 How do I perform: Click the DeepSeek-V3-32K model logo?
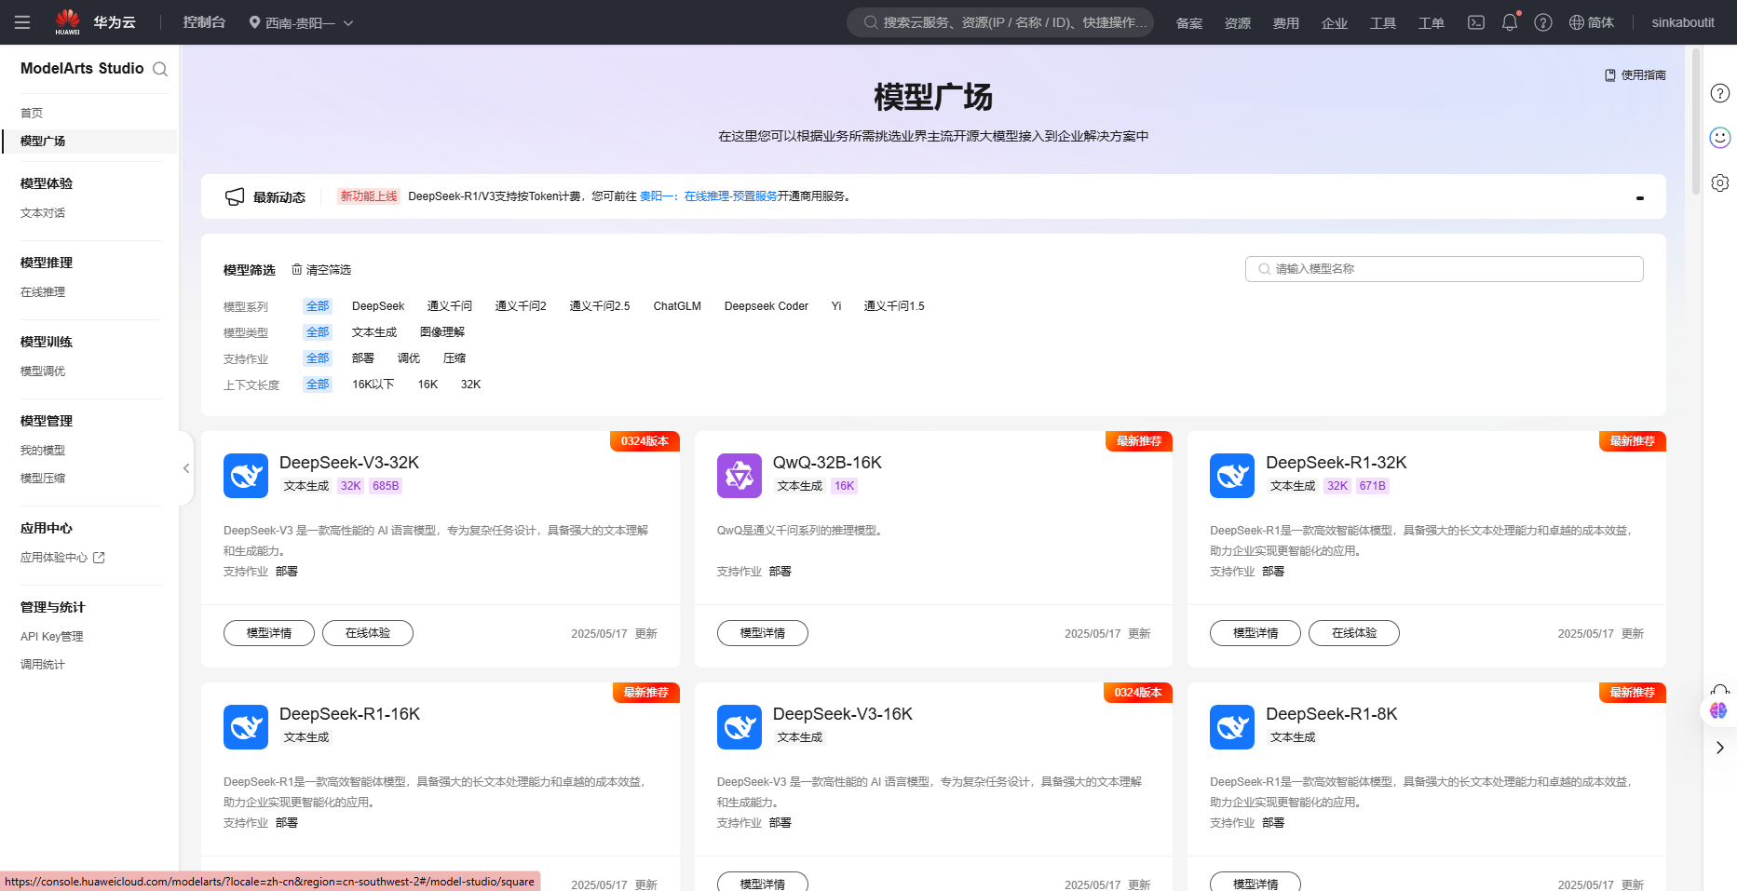pos(246,476)
